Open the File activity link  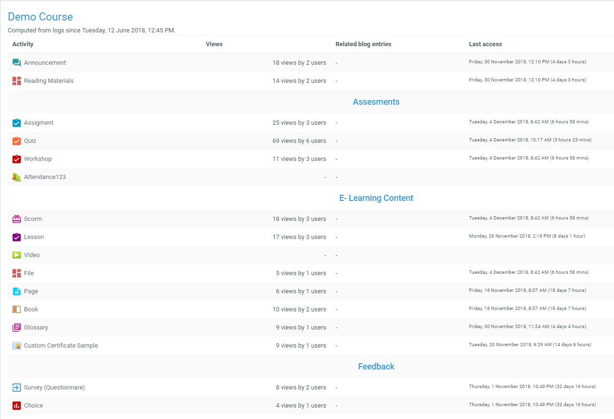click(x=29, y=273)
